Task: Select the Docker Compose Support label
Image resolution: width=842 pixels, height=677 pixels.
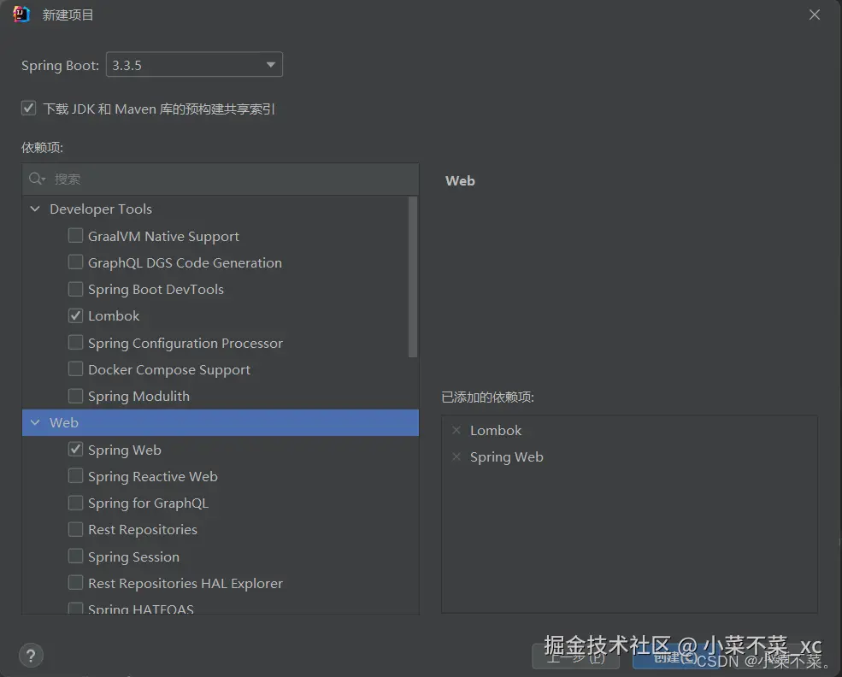Action: pyautogui.click(x=169, y=370)
